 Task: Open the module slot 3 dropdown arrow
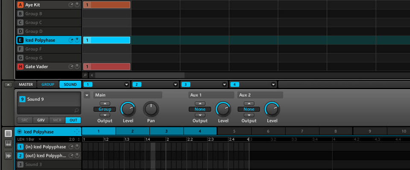224,85
